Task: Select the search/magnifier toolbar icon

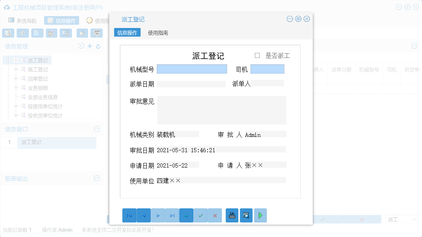Action: [x=8, y=33]
